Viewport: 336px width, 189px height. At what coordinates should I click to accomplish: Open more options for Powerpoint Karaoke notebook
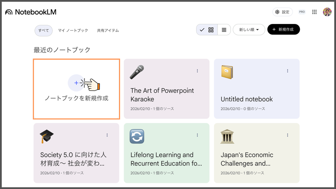click(x=197, y=71)
